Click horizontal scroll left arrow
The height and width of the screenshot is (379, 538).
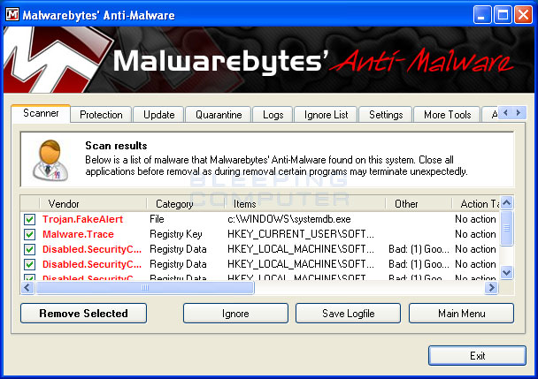(27, 288)
